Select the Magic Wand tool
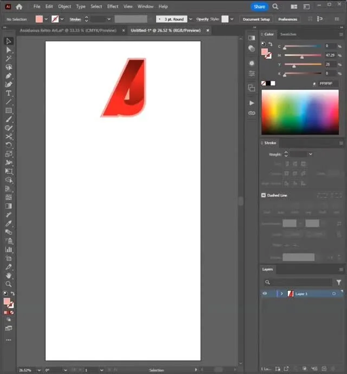 pyautogui.click(x=9, y=59)
